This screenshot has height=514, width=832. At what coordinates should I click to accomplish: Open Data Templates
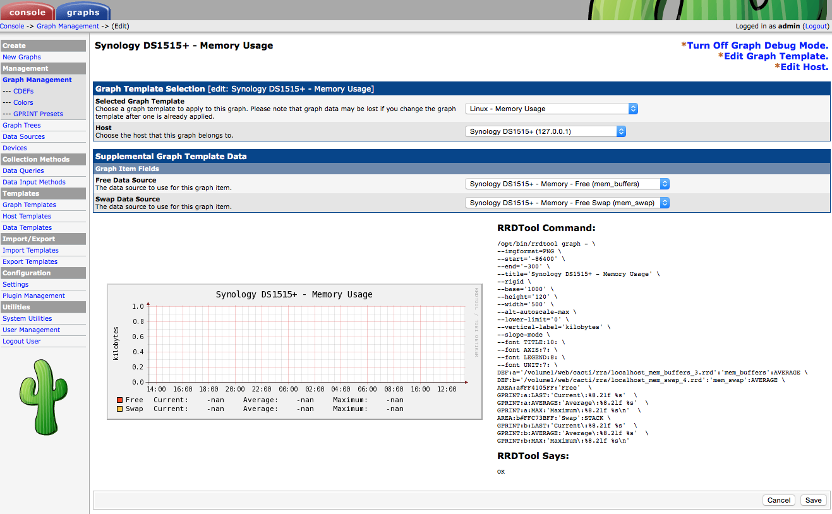coord(27,227)
